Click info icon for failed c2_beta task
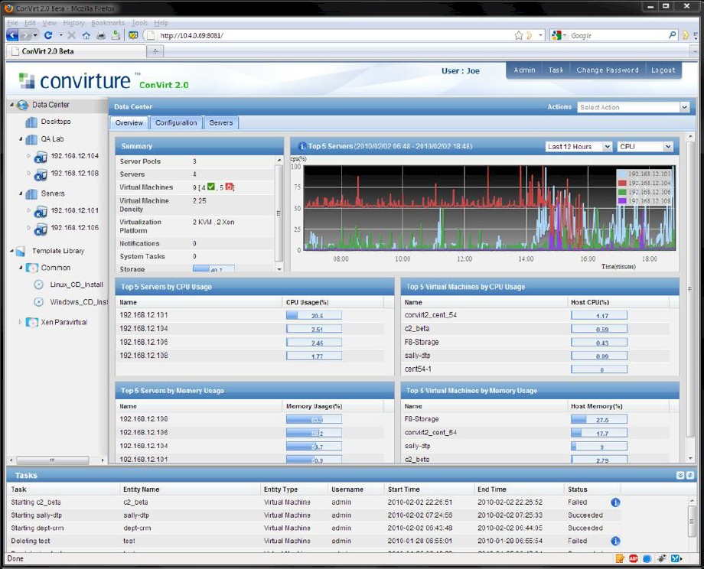 tap(615, 502)
